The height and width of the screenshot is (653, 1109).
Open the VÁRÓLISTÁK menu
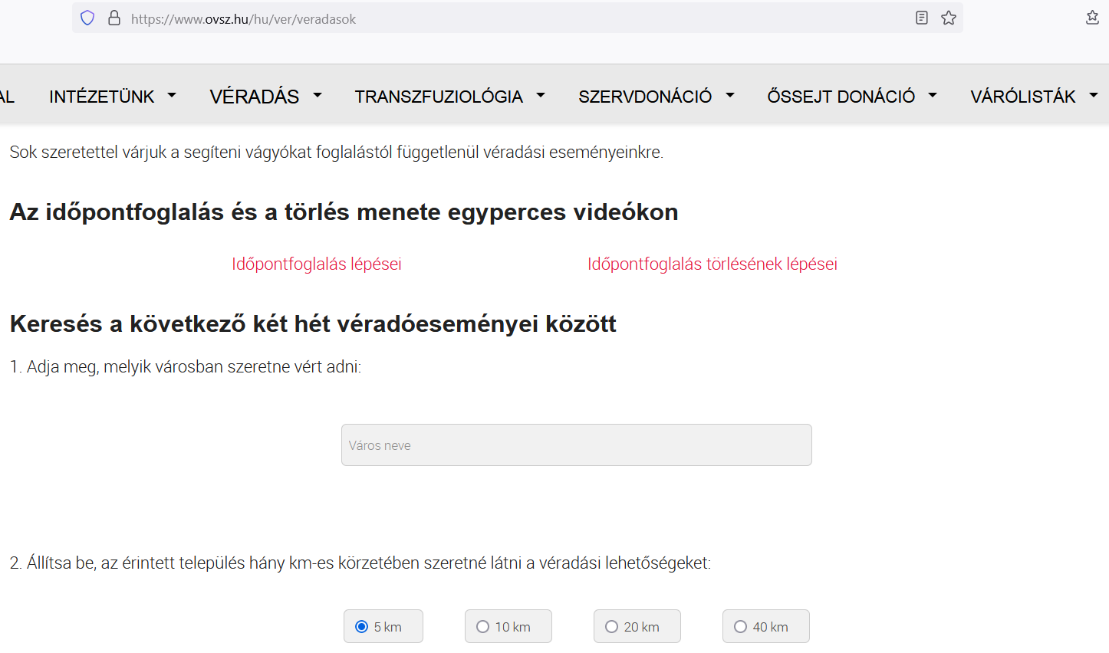pos(1022,97)
